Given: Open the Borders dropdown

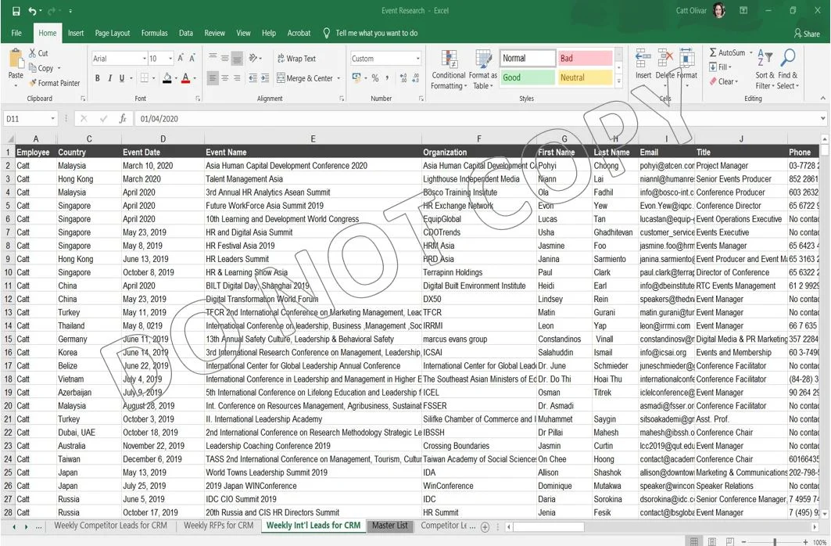Looking at the screenshot, I should (154, 78).
